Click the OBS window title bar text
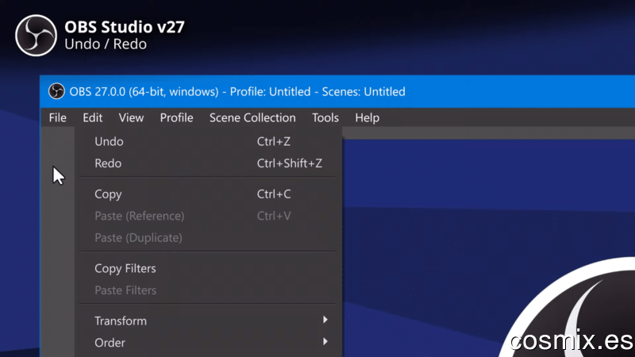 pyautogui.click(x=237, y=91)
